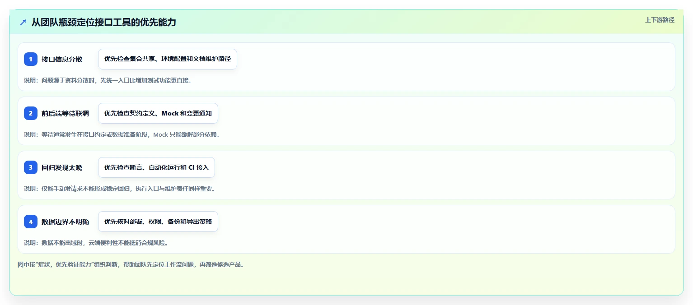
Task: Click the number 1 badge for 接口信息分散
Action: (x=31, y=59)
